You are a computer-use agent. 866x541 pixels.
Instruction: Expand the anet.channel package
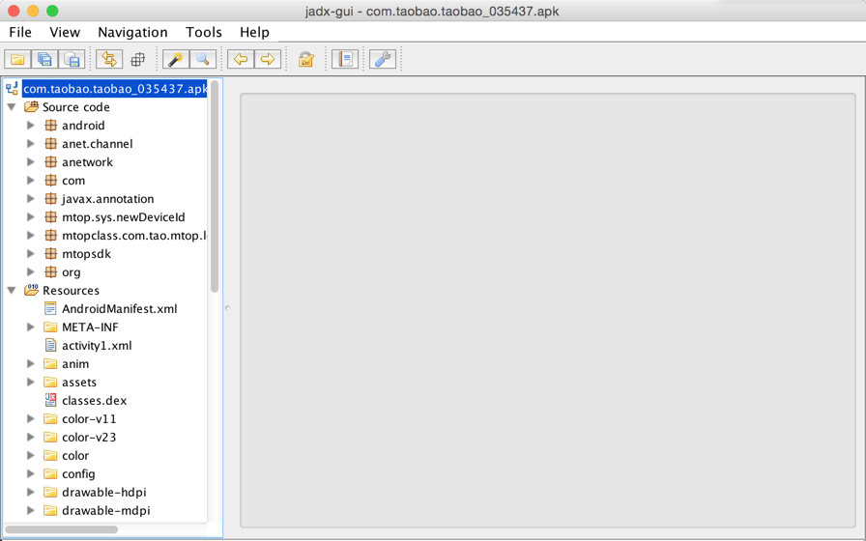click(31, 144)
